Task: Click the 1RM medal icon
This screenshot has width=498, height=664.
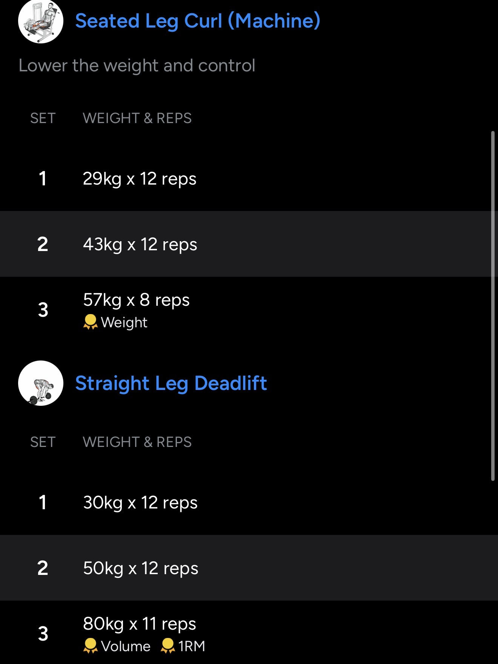Action: click(168, 646)
